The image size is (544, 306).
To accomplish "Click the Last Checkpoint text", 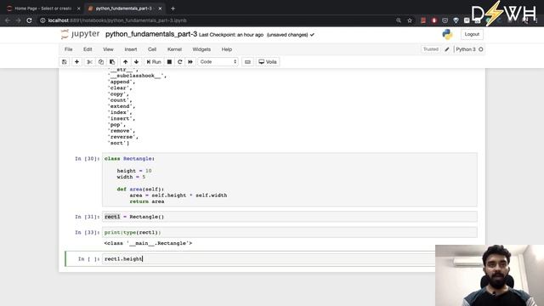I will (x=231, y=35).
